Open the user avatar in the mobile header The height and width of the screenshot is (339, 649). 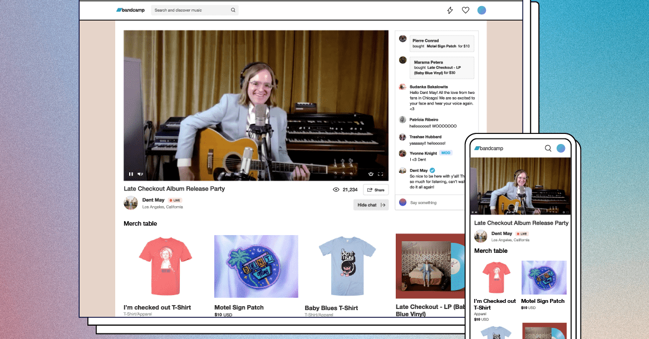point(561,148)
